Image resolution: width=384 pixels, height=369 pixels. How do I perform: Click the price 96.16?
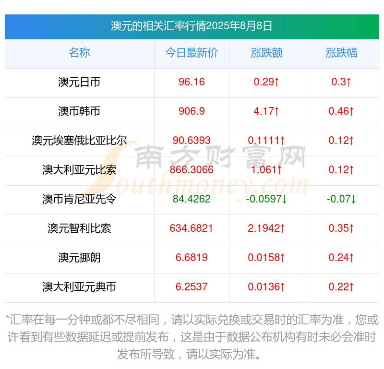[x=192, y=82]
